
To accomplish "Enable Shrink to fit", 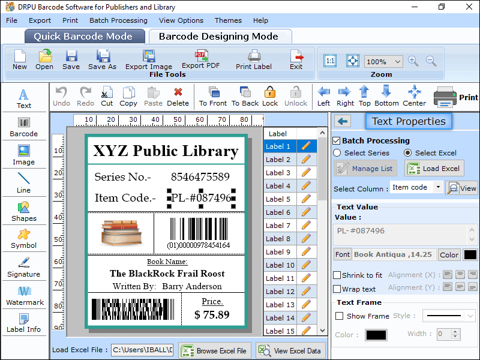I will (x=337, y=275).
